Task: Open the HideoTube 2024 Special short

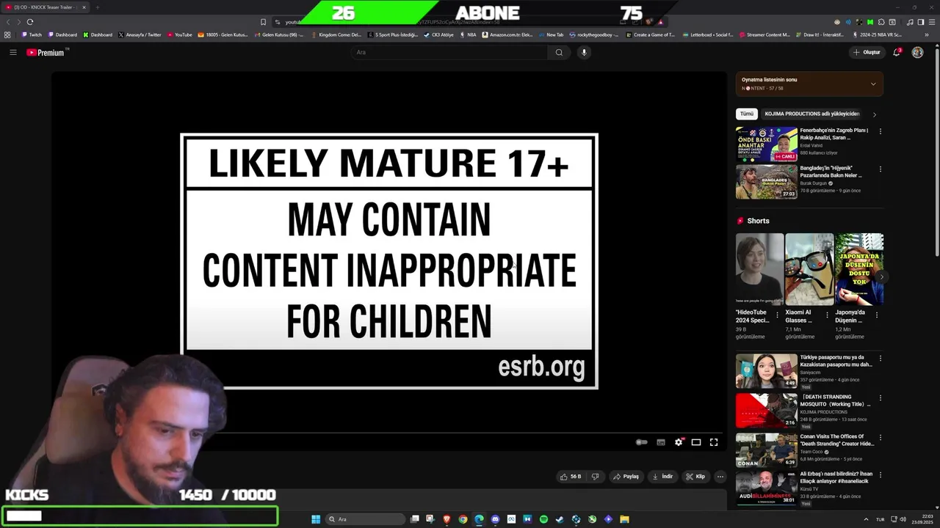Action: [x=759, y=269]
